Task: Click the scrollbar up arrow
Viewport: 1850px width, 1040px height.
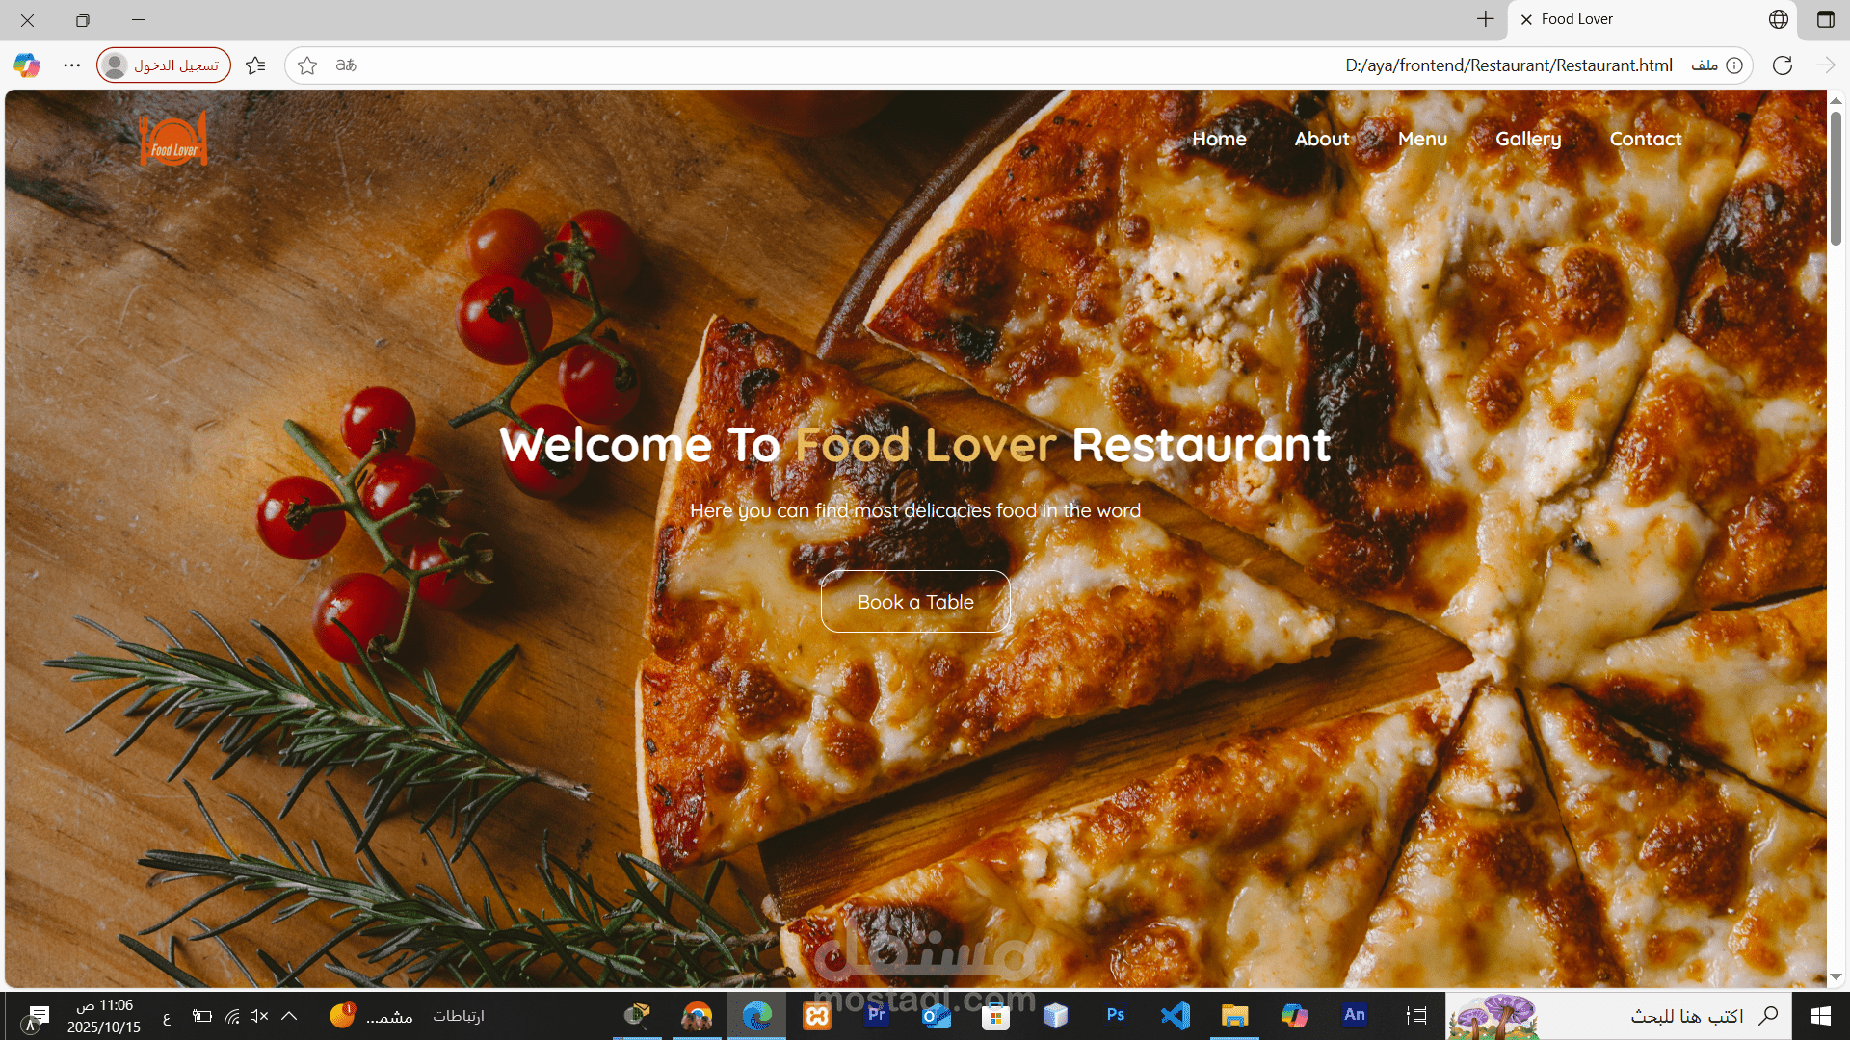Action: (x=1836, y=100)
